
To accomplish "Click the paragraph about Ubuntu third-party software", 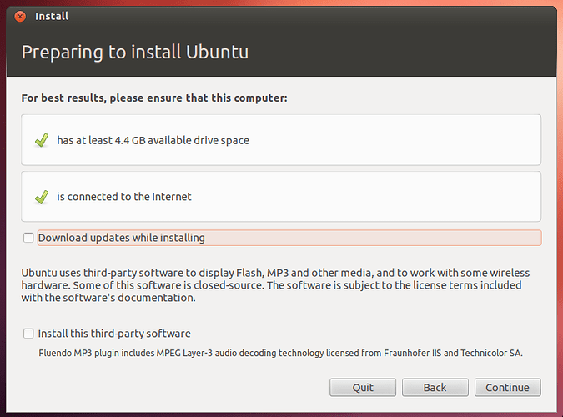I will [275, 285].
